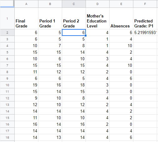Click cell B8 with value 12
The width and height of the screenshot is (158, 142).
[50, 72]
